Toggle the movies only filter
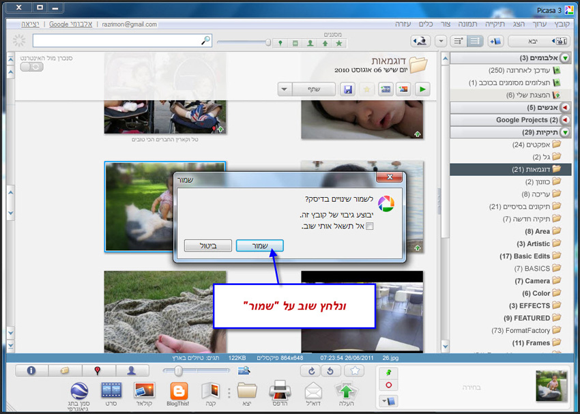The width and height of the screenshot is (580, 414). (295, 43)
